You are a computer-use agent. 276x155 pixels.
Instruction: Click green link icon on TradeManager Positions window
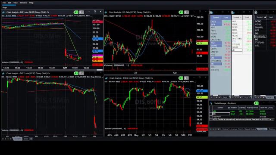(x=256, y=103)
